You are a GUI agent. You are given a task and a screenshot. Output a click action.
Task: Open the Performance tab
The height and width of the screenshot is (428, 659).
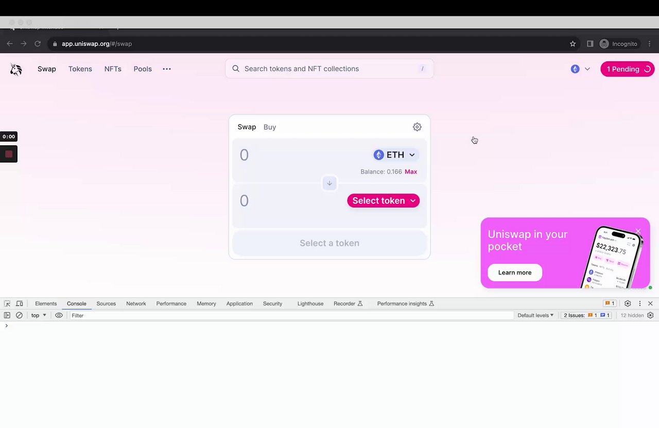tap(171, 303)
